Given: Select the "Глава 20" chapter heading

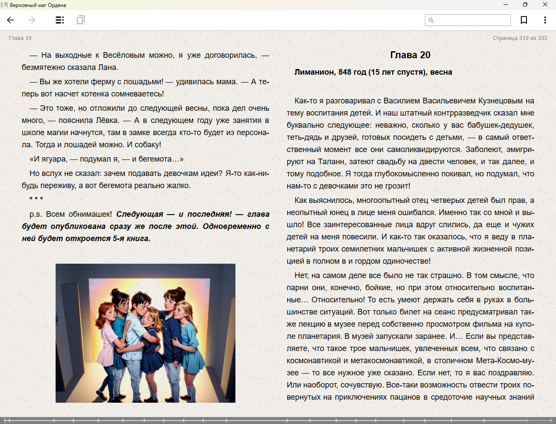Looking at the screenshot, I should [410, 55].
